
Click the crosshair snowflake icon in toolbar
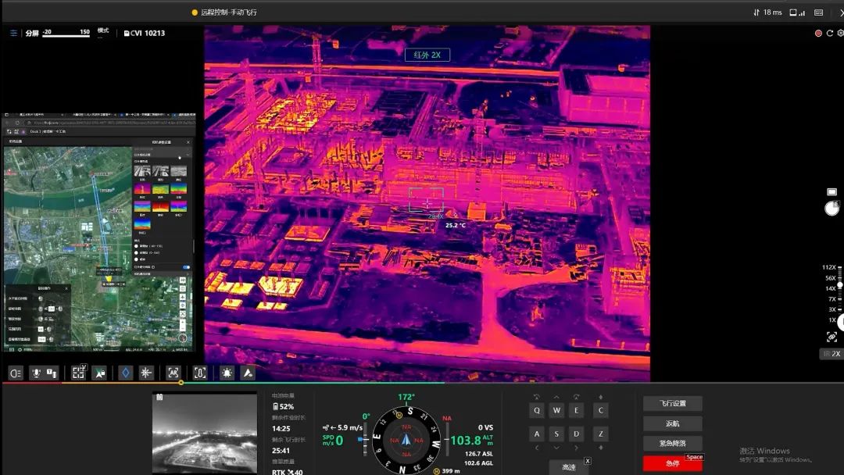point(145,373)
